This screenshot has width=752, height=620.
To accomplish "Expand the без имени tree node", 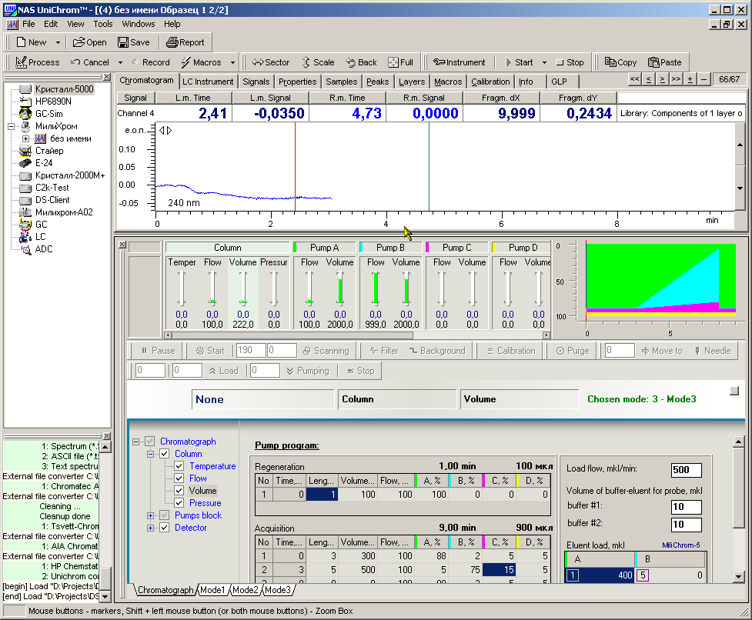I will 26,139.
